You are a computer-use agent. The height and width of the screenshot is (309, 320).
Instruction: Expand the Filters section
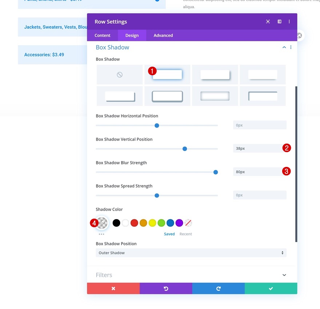point(284,275)
